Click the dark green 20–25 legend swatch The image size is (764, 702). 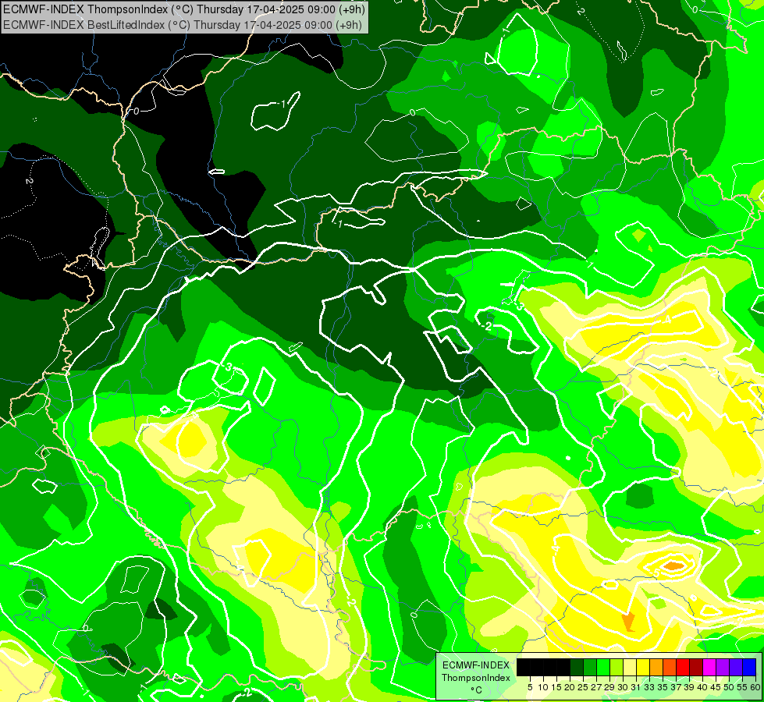click(x=577, y=667)
